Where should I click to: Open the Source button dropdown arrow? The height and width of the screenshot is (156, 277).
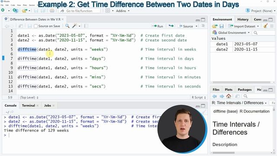(196, 26)
